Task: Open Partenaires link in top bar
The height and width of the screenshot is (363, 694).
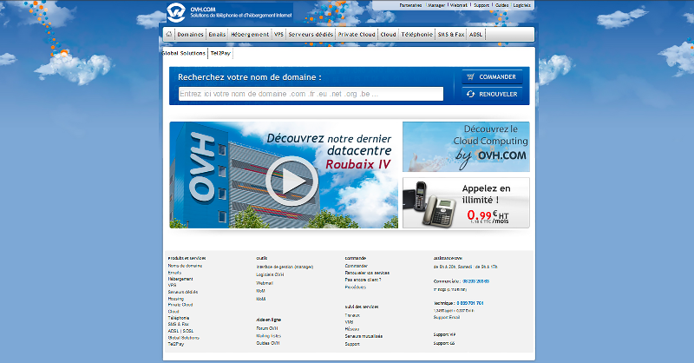Action: [x=410, y=5]
